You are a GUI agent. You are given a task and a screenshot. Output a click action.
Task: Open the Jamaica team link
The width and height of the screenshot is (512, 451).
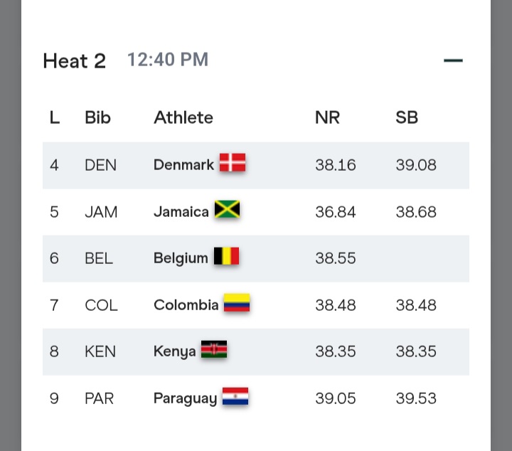181,212
